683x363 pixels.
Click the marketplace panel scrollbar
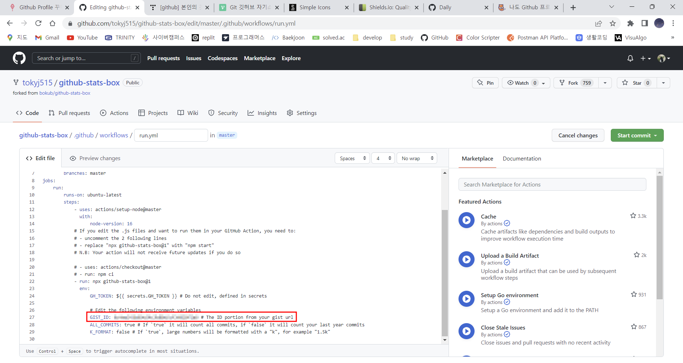tap(660, 237)
